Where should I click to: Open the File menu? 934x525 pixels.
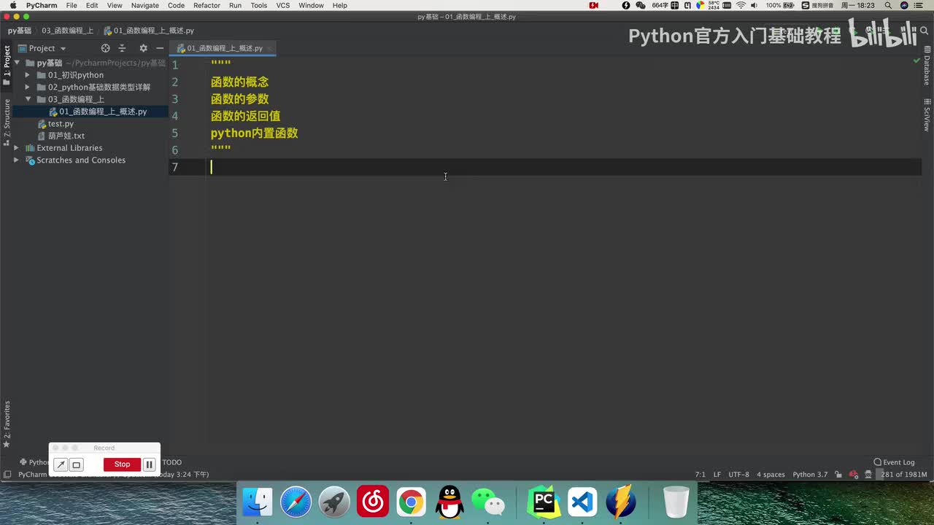coord(72,5)
